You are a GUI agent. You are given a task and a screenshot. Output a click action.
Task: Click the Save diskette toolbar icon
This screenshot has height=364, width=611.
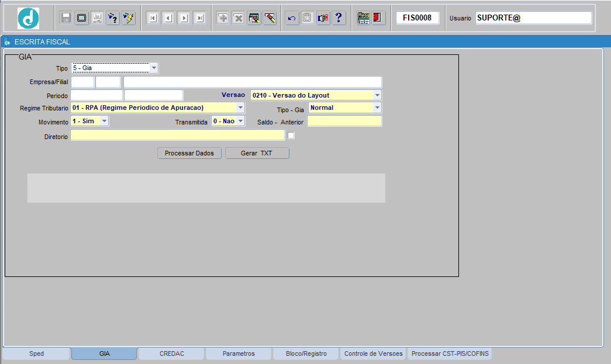[66, 18]
